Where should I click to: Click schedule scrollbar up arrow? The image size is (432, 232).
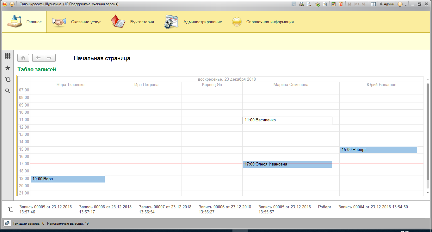(428, 80)
